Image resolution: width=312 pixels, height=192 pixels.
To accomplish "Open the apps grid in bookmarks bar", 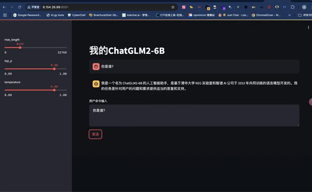I will point(5,15).
